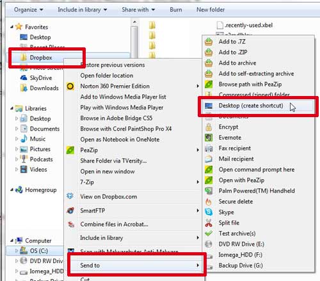The width and height of the screenshot is (320, 281).
Task: Click the PeaZip leaf icon for Browse path
Action: [x=209, y=84]
